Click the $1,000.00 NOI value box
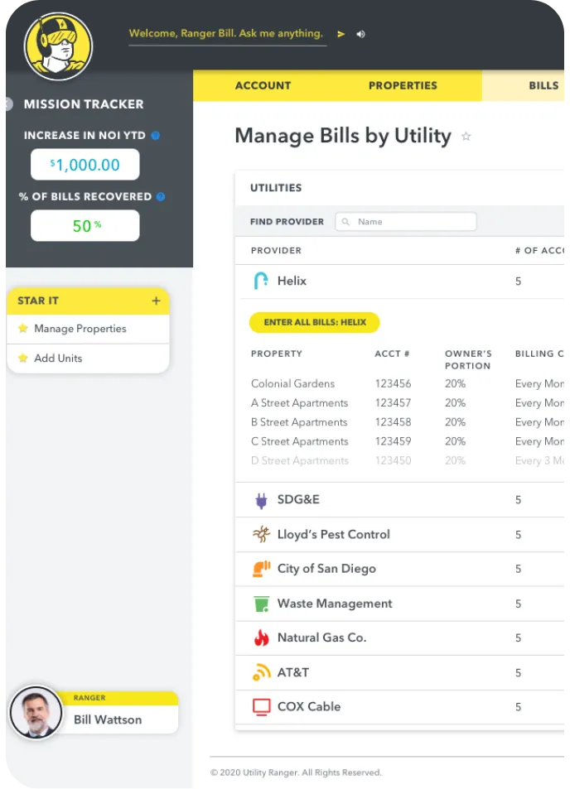Screen dimensions: 570x789 tap(85, 165)
